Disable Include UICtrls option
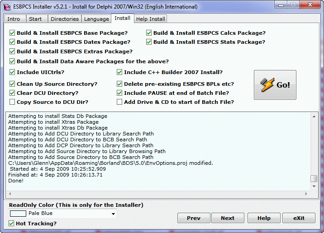The image size is (324, 233). click(12, 72)
